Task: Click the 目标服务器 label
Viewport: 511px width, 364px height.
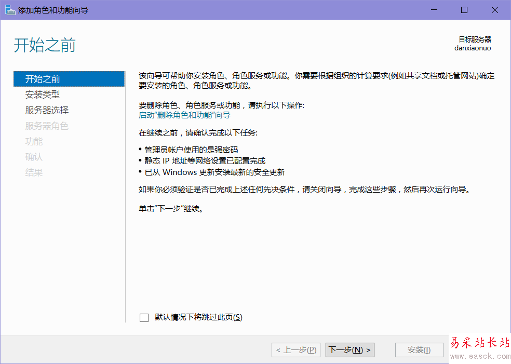Action: click(x=475, y=39)
